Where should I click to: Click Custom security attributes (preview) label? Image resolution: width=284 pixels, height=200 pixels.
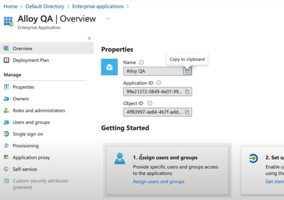tap(40, 184)
